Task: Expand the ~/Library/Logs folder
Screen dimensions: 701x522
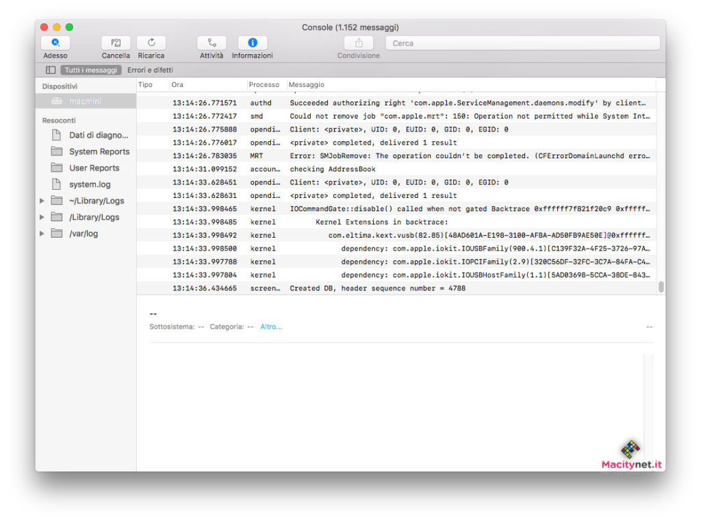Action: click(42, 201)
